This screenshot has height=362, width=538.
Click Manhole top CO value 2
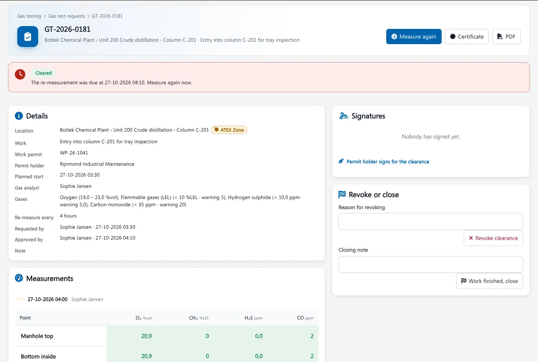[312, 336]
